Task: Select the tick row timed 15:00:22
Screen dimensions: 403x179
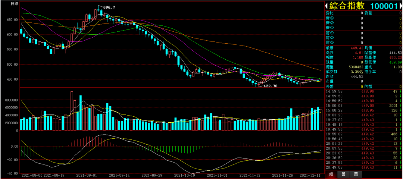Action: click(x=364, y=110)
